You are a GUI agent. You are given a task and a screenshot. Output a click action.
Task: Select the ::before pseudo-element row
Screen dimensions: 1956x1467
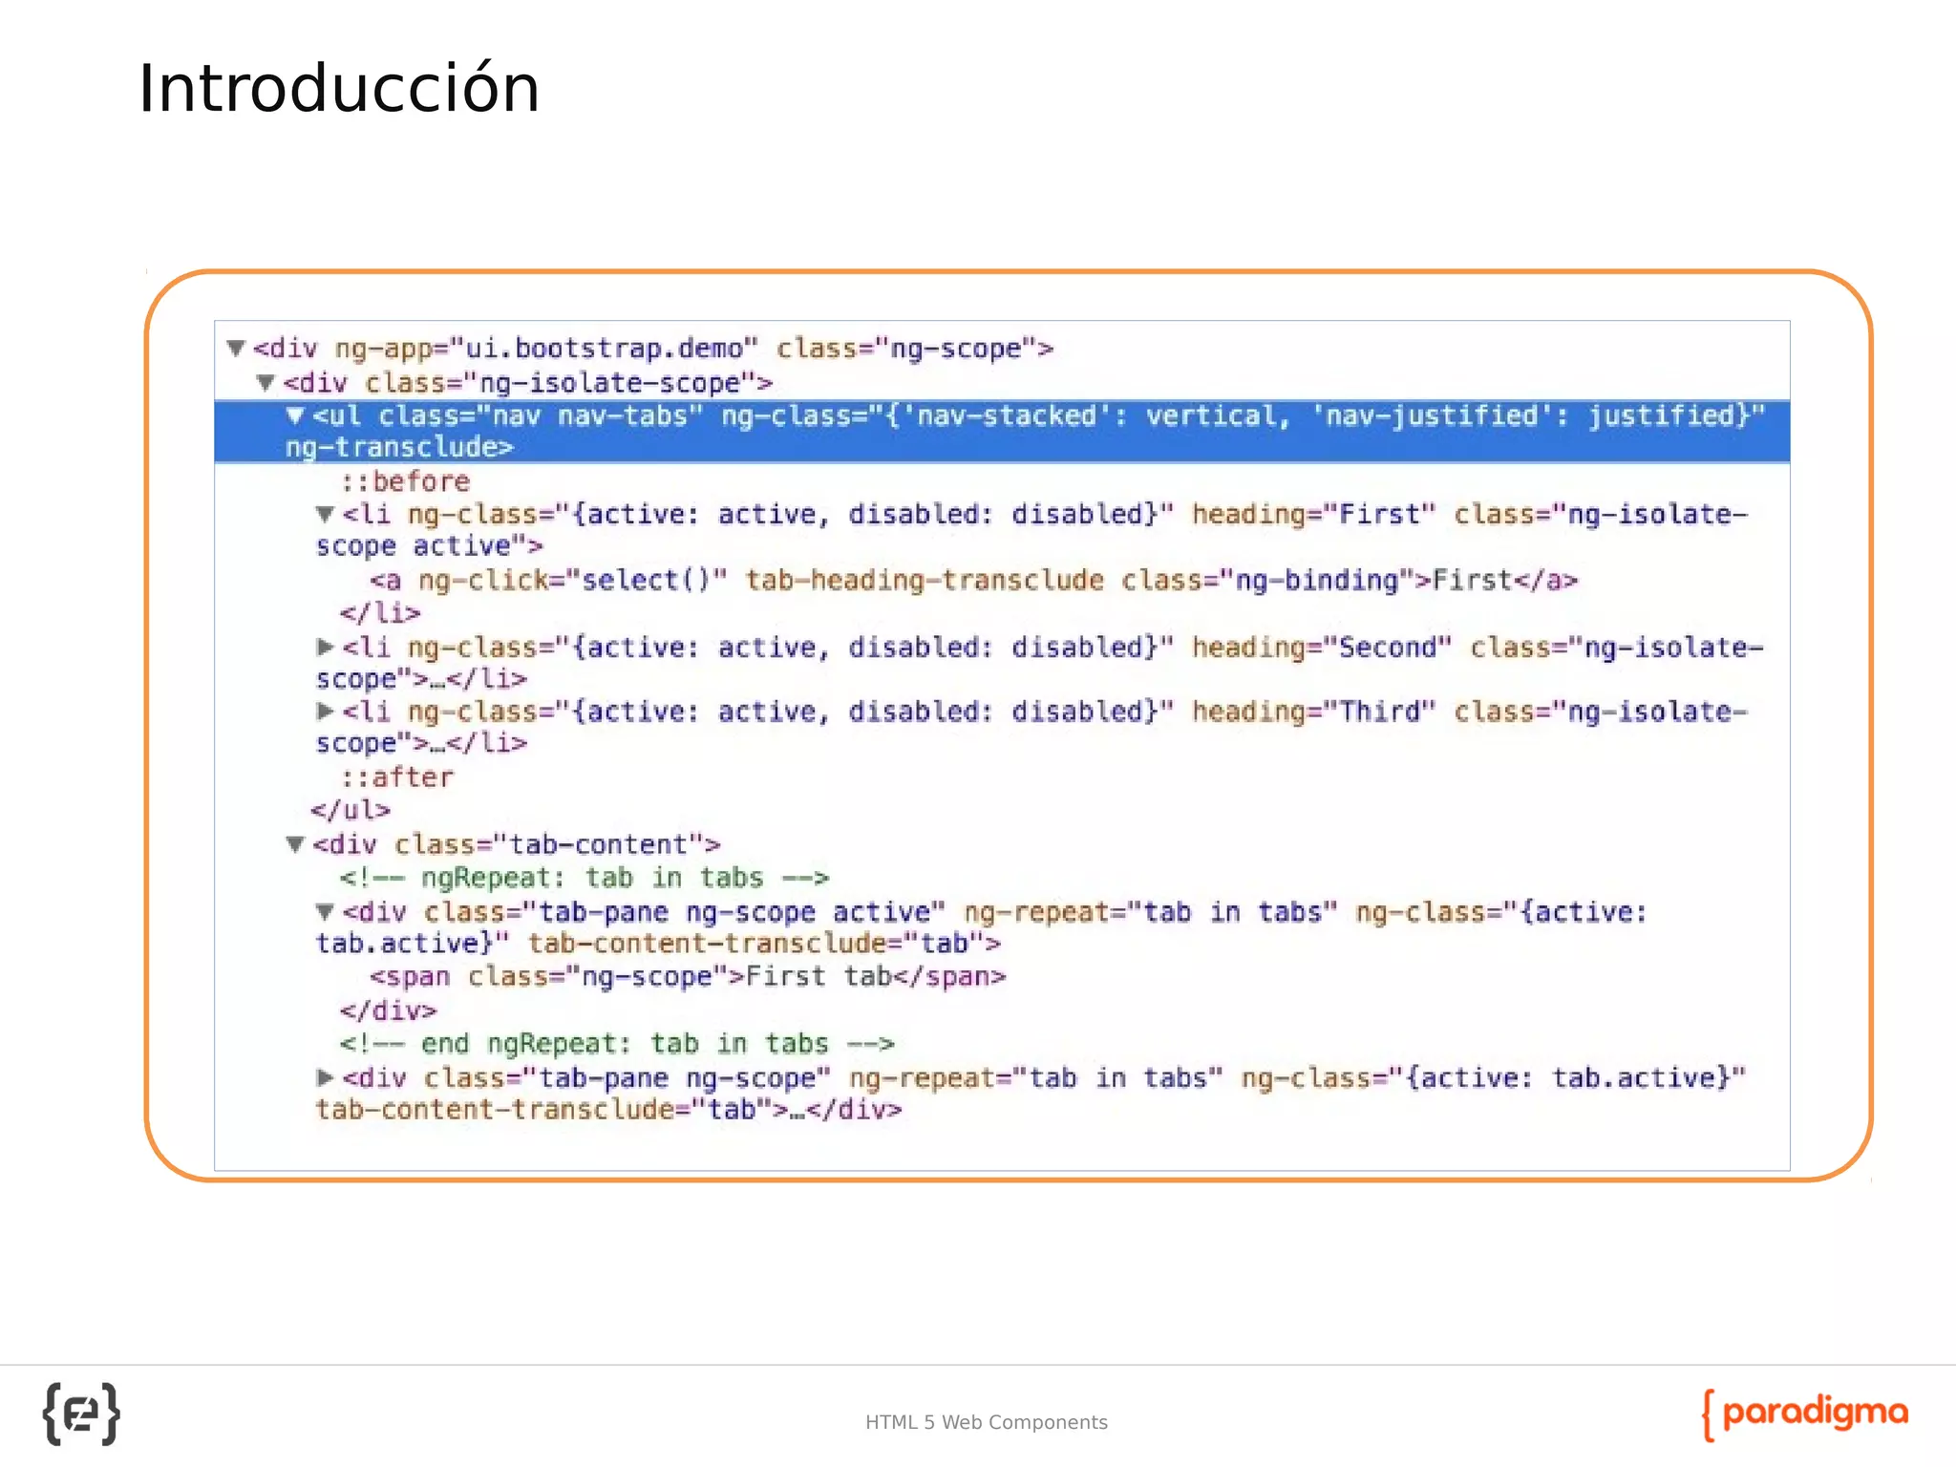(406, 481)
